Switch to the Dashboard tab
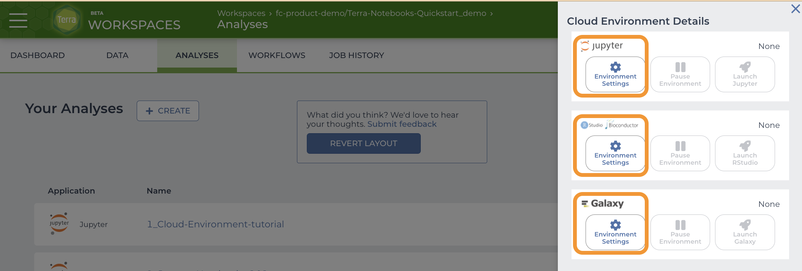This screenshot has width=802, height=271. pos(38,55)
